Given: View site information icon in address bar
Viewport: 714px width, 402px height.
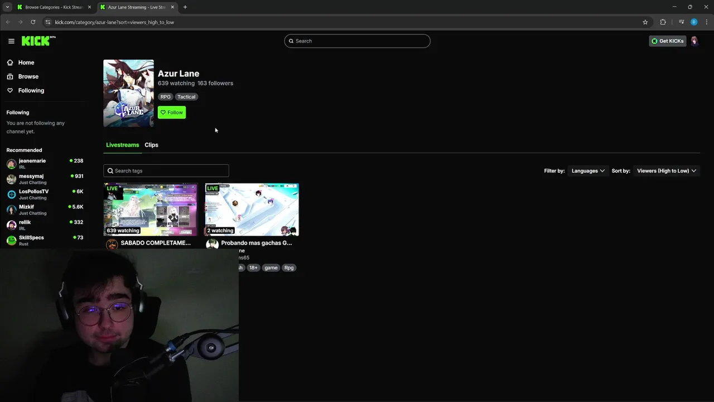Looking at the screenshot, I should (x=48, y=22).
